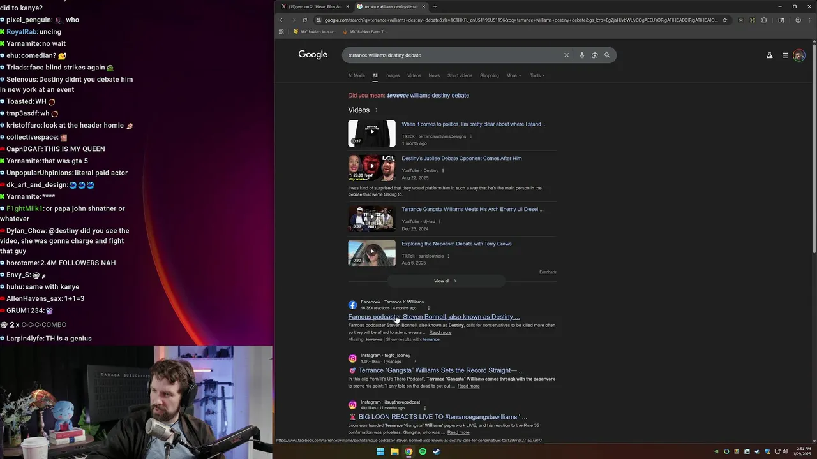This screenshot has width=817, height=459.
Task: Play the Jubilee Debate video thumbnail
Action: [371, 168]
